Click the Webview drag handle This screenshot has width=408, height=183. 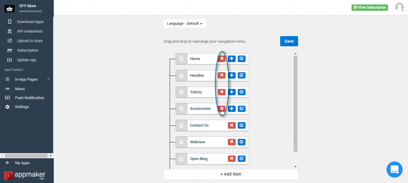181,142
